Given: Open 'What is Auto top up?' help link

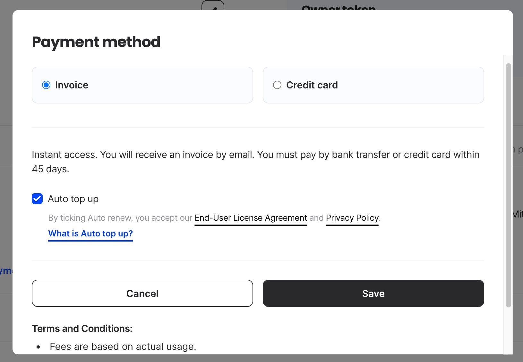Looking at the screenshot, I should click(90, 234).
